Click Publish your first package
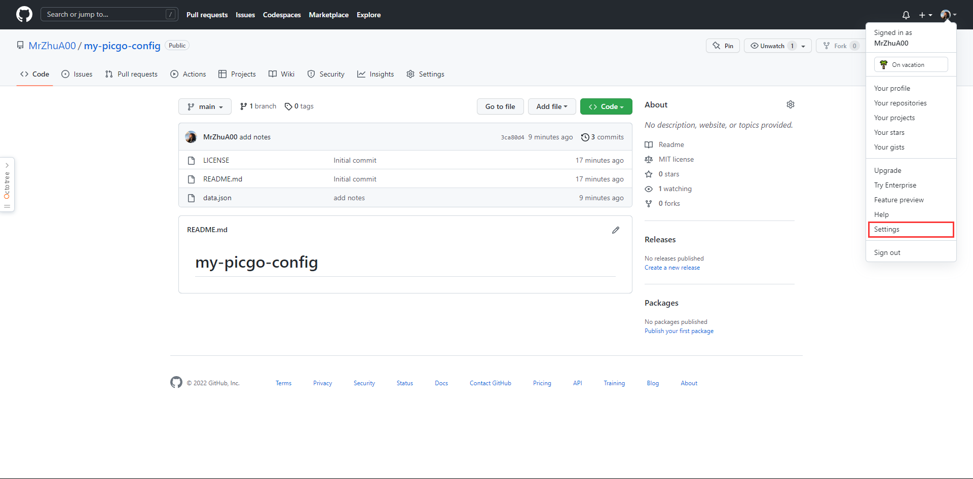The height and width of the screenshot is (479, 973). pos(679,331)
